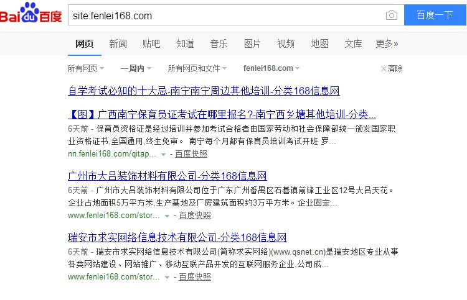
Task: Clear filters with 清除
Action: (x=392, y=68)
